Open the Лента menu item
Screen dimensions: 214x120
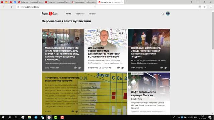click(69, 14)
